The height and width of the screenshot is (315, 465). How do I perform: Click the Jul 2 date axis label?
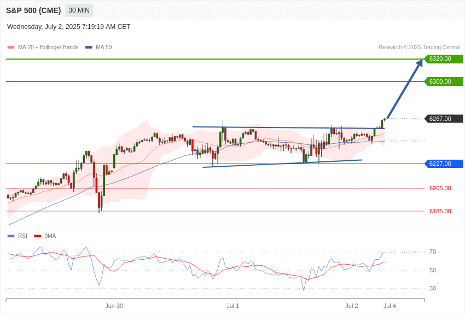352,306
